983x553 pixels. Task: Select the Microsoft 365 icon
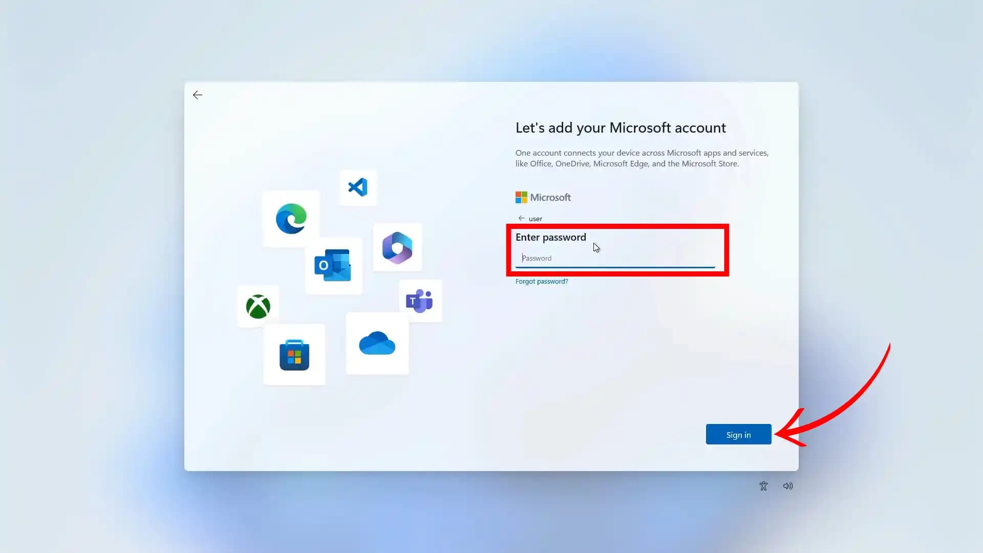(x=397, y=248)
